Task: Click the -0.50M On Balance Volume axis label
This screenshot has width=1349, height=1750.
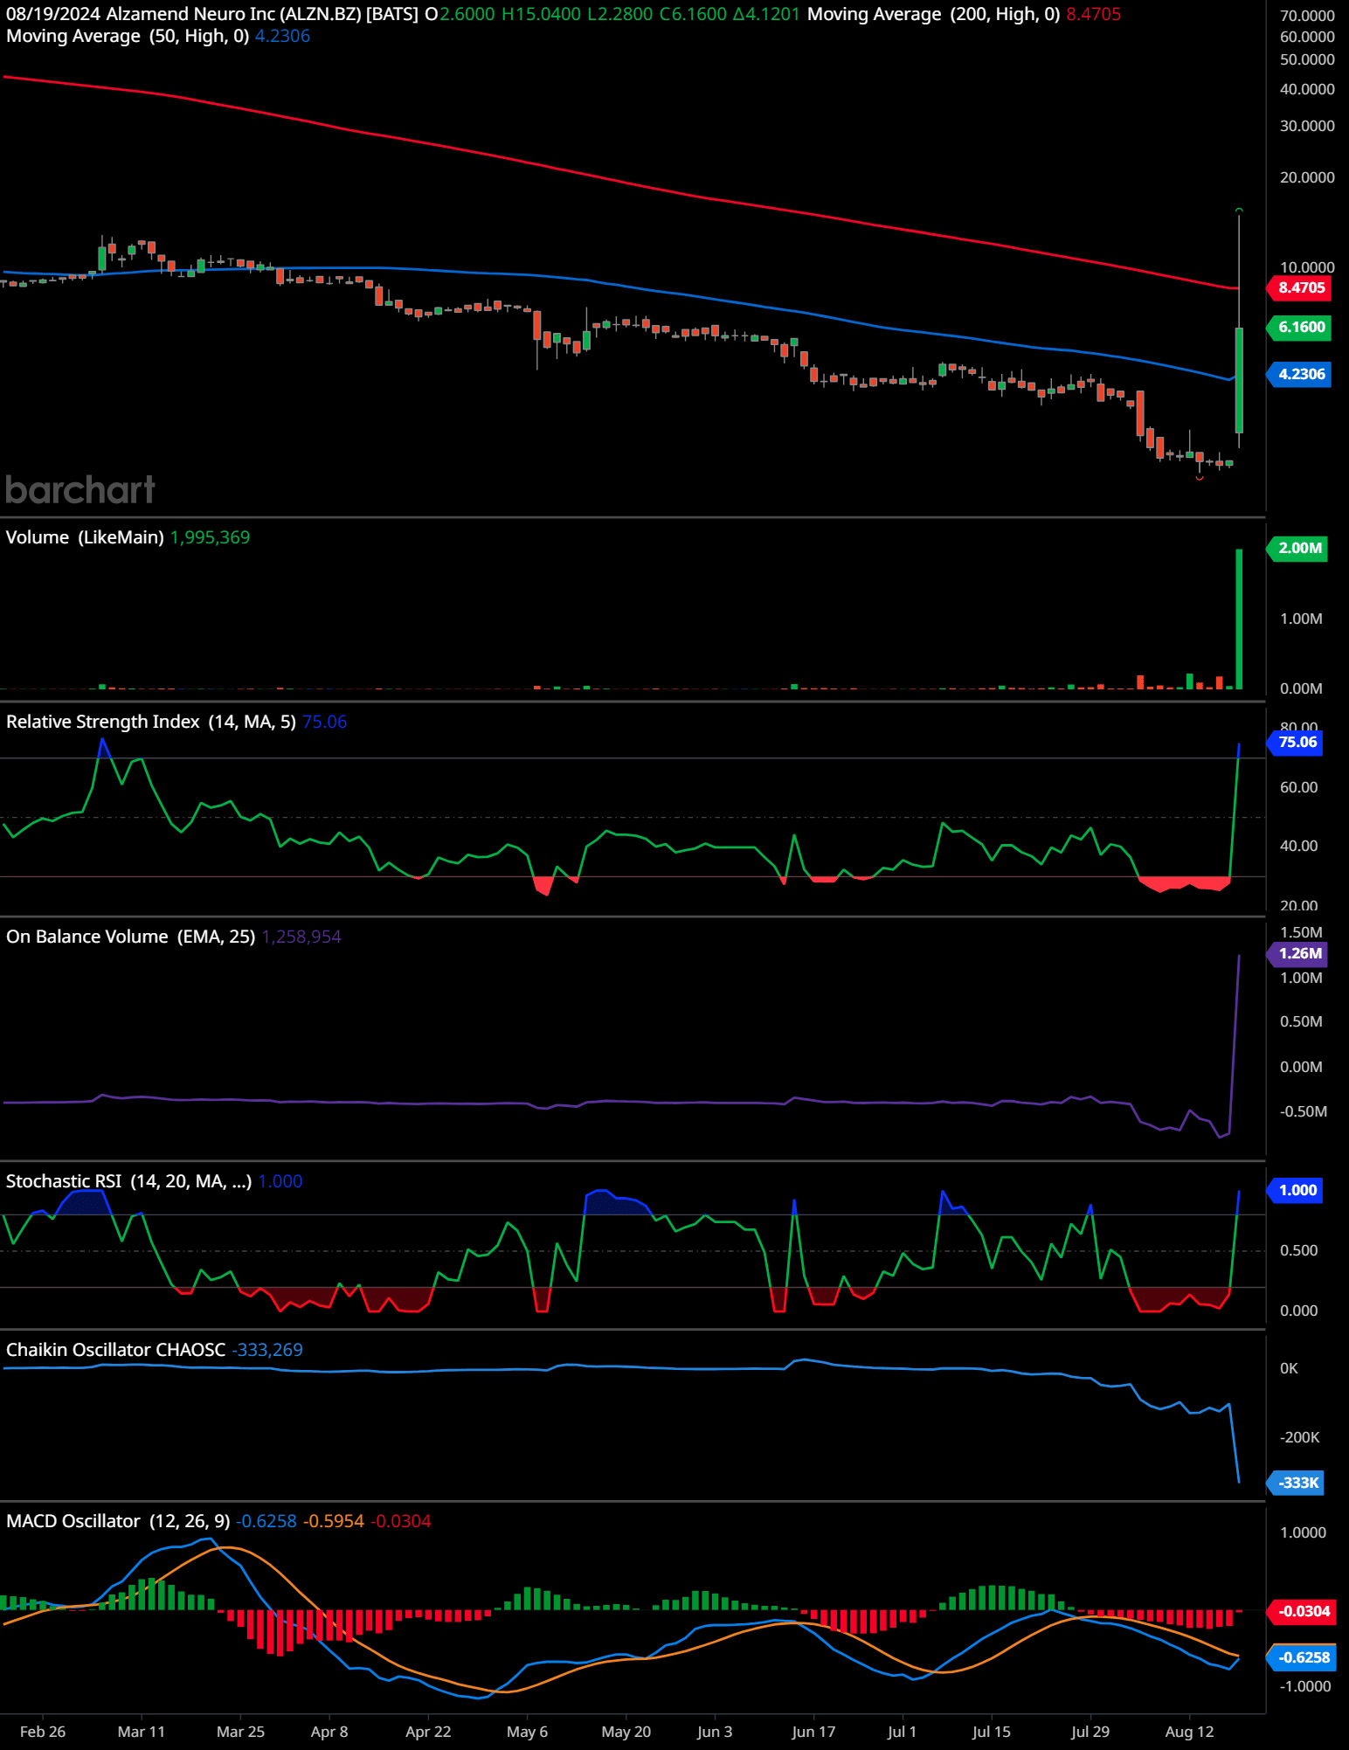Action: point(1303,1111)
